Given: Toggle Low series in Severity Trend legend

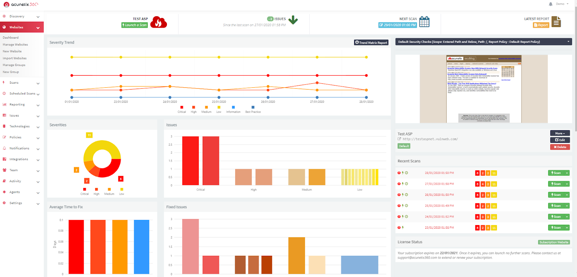Looking at the screenshot, I should (219, 109).
